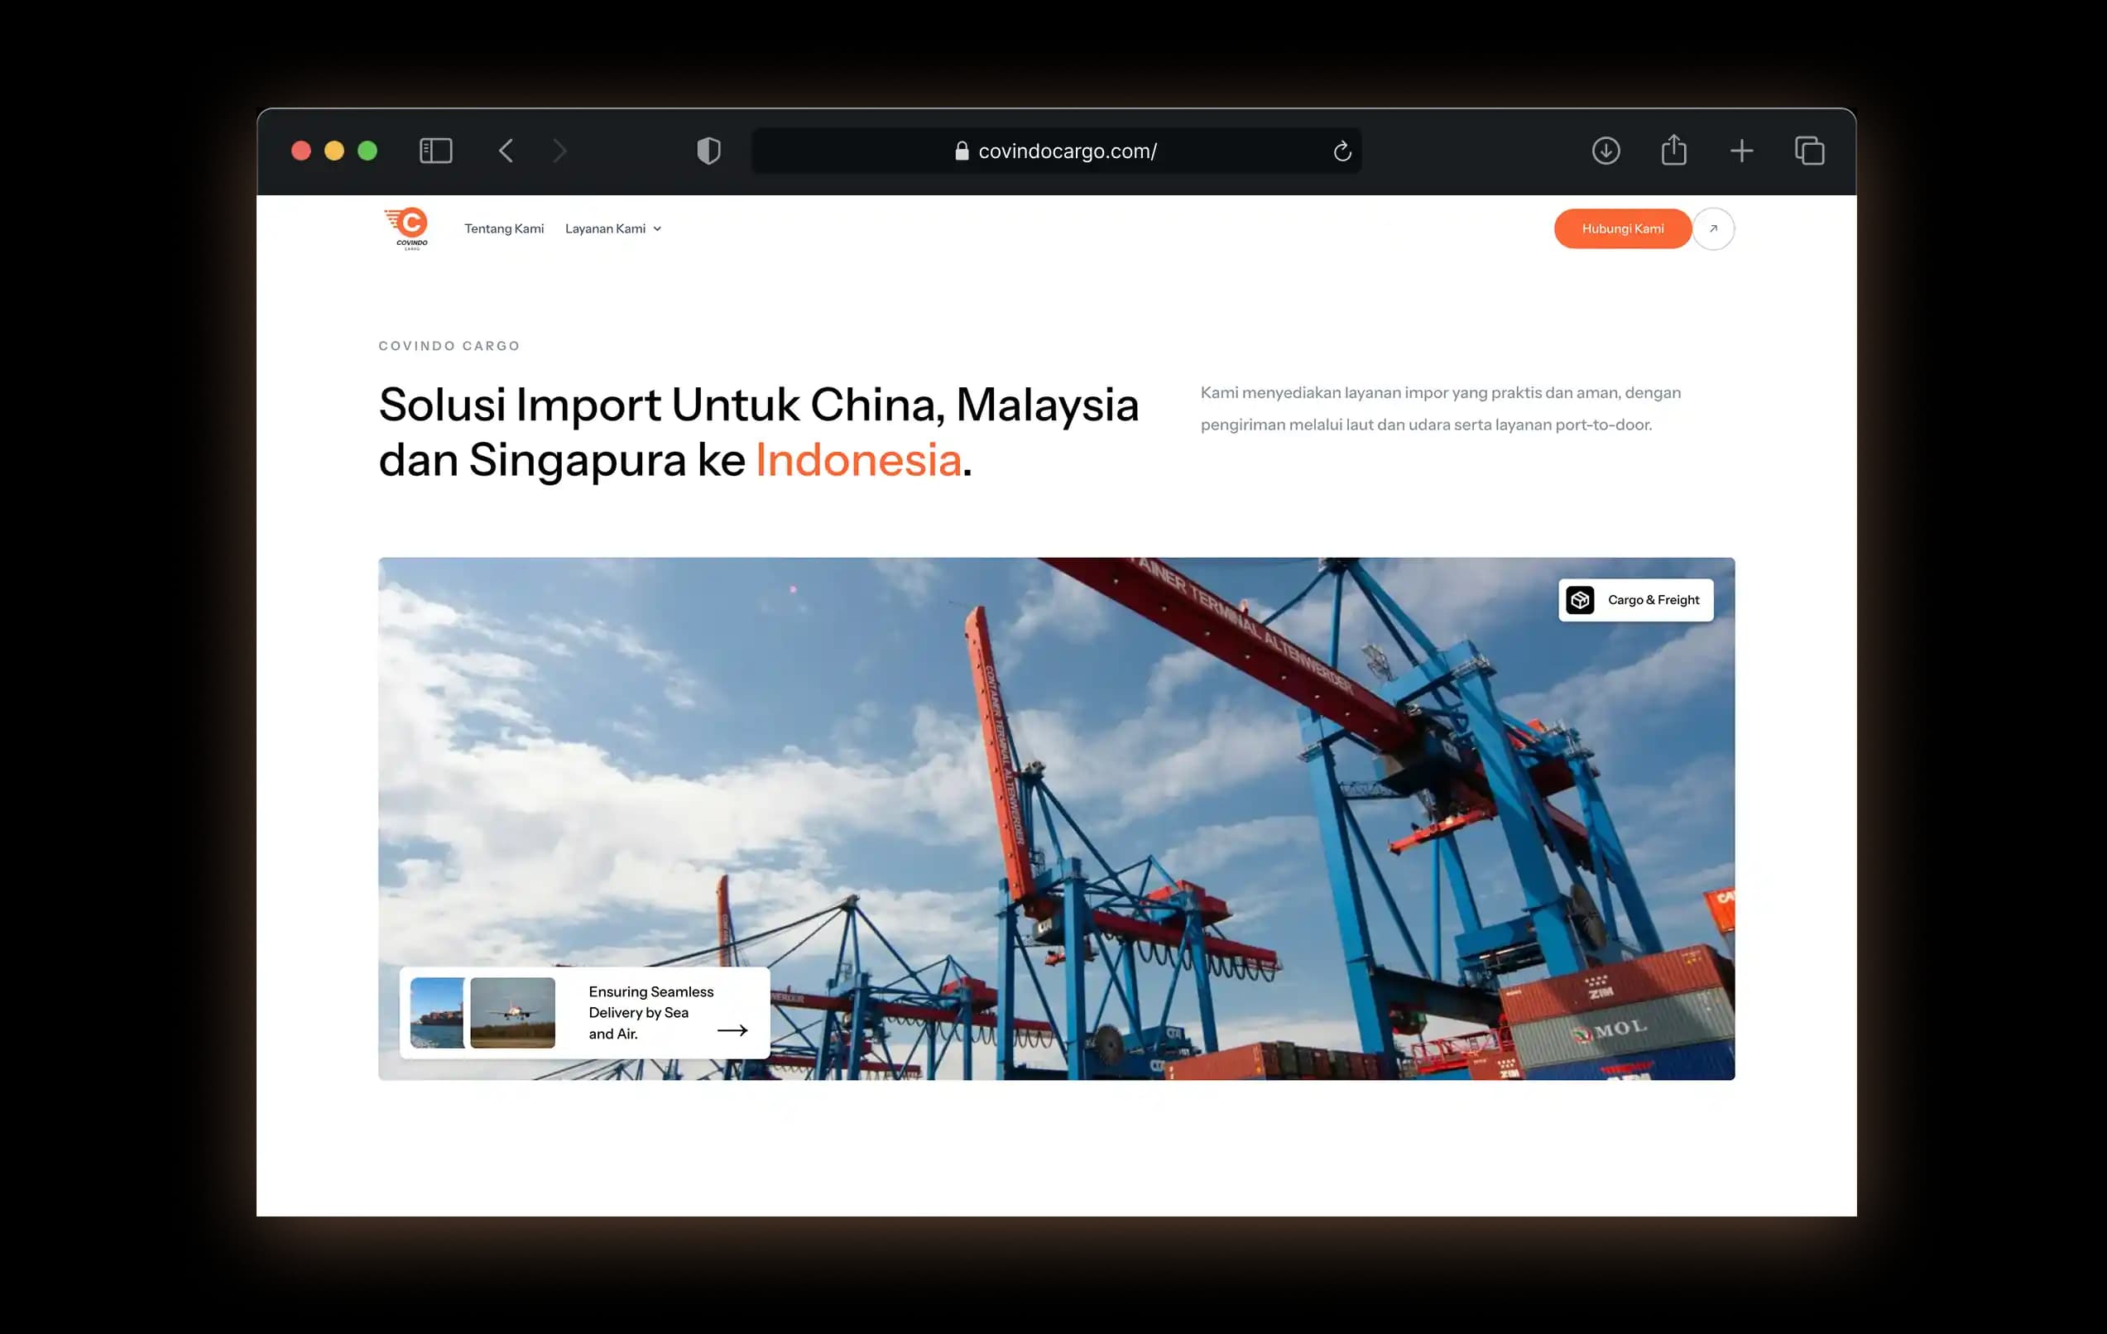The height and width of the screenshot is (1334, 2107).
Task: Click the round arrow icon beside Hubungi Kami
Action: [x=1713, y=229]
